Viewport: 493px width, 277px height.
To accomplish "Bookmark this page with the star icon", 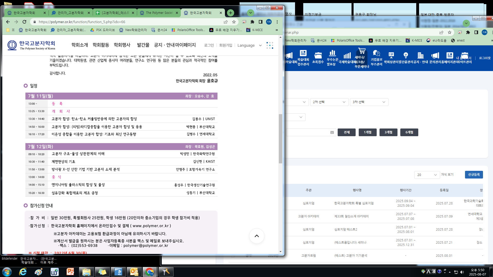I will (x=234, y=22).
